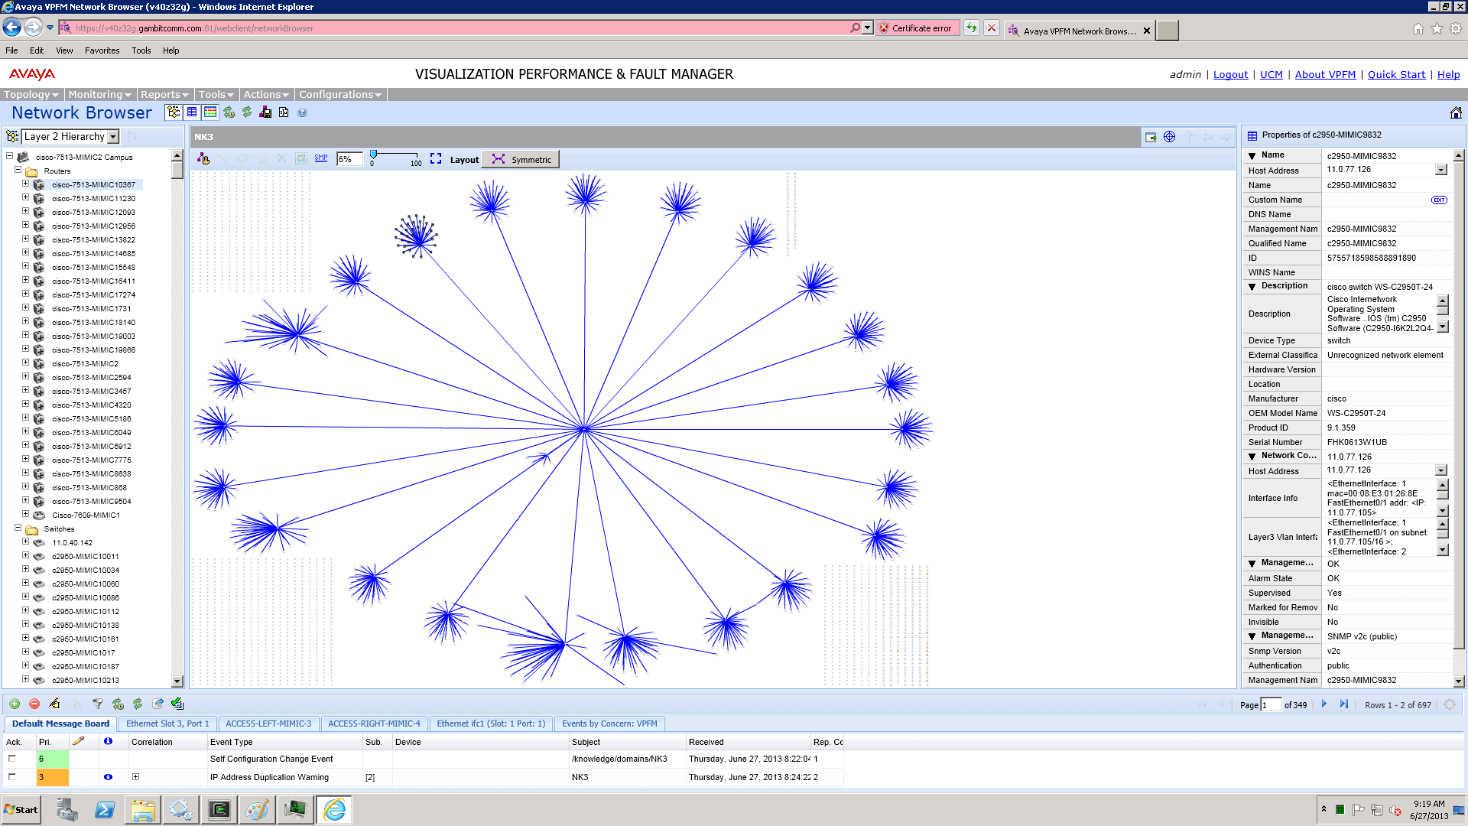Image resolution: width=1468 pixels, height=826 pixels.
Task: Click the blue table view icon in Network Browser toolbar
Action: tap(192, 112)
